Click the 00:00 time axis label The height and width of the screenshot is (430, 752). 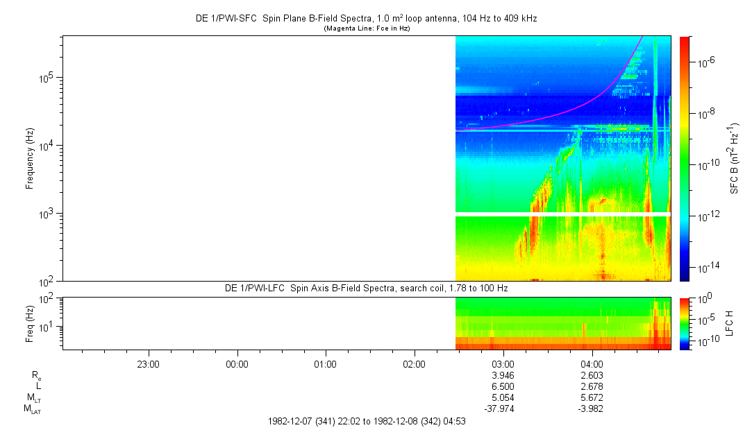click(237, 363)
